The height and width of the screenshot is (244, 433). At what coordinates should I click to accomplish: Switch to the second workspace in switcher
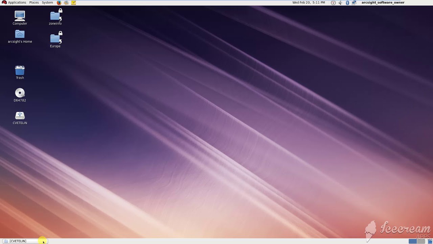pos(421,241)
